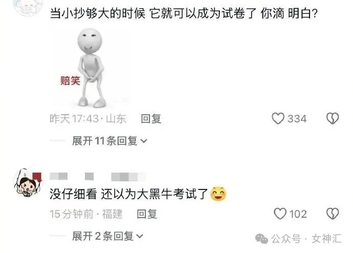Screen dimensions: 353x253
Task: Reply to the Fujian comment with 回复
Action: [147, 214]
